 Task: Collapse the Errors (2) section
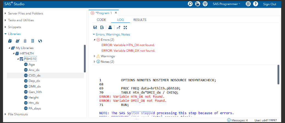point(95,40)
